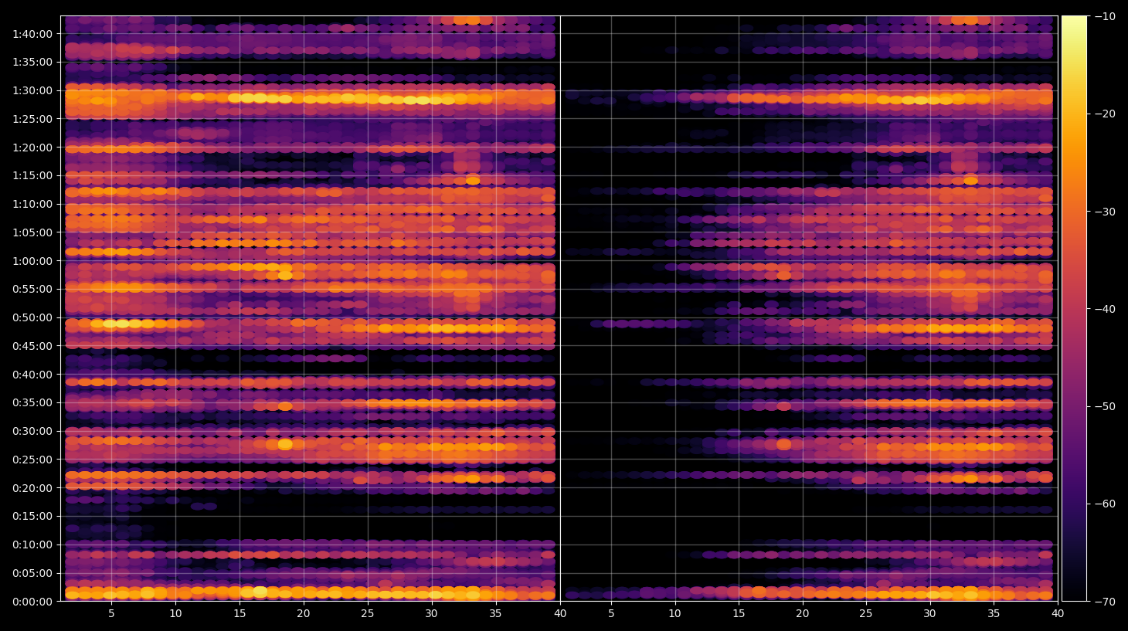This screenshot has height=631, width=1128.
Task: Select the −50 colorbar value
Action: pyautogui.click(x=1106, y=406)
